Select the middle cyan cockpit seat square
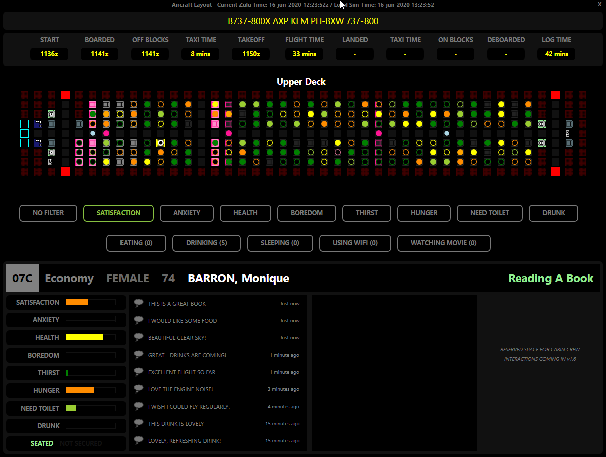The width and height of the screenshot is (606, 457). 25,133
